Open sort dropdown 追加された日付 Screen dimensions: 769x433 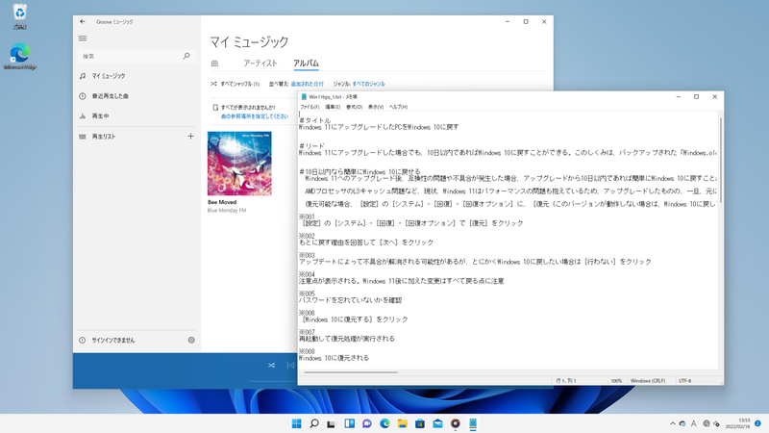click(308, 84)
